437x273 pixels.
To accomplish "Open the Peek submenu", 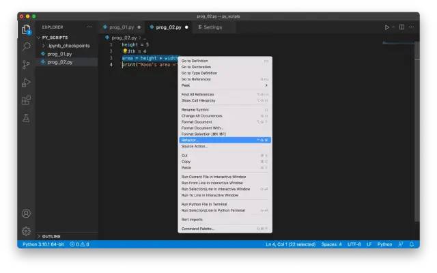I will (225, 85).
